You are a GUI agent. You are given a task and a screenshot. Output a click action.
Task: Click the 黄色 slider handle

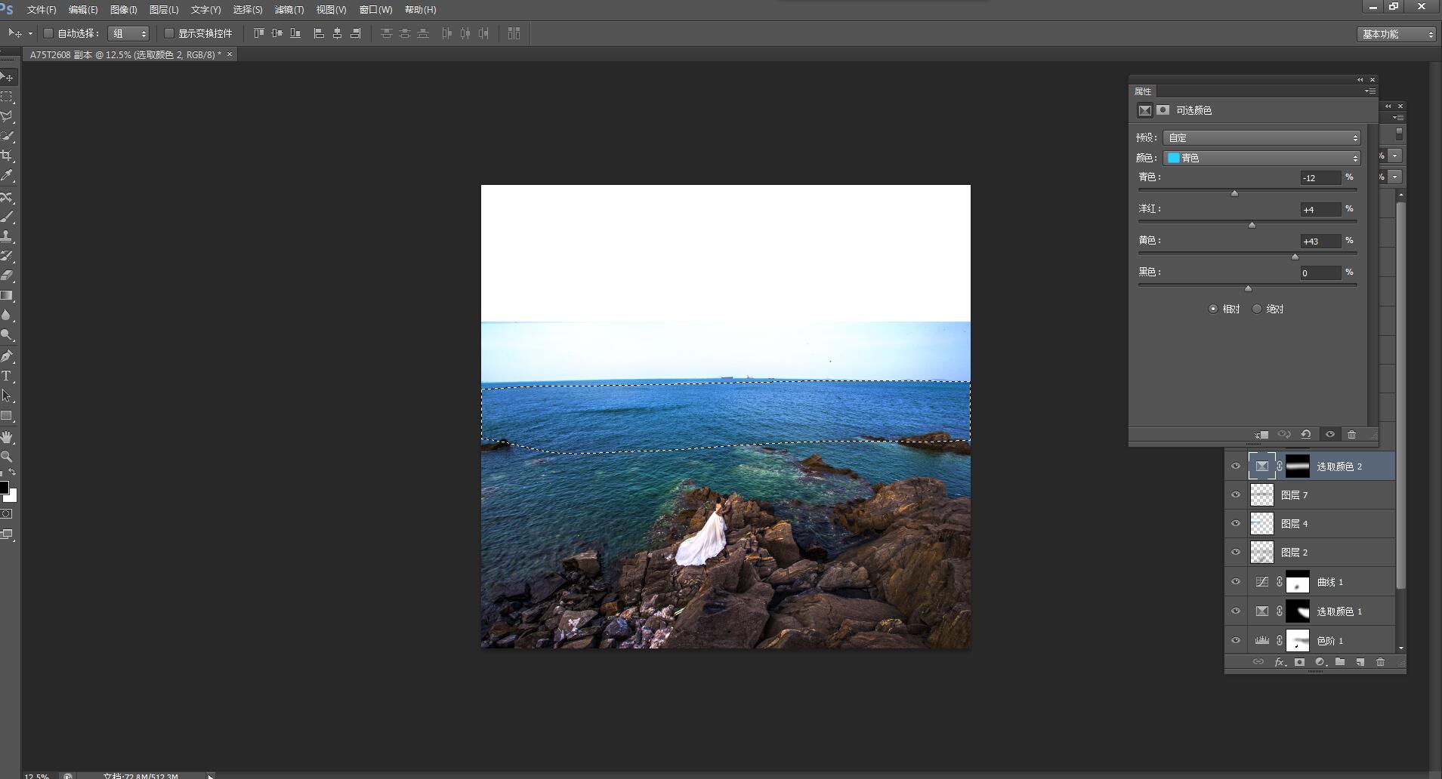[x=1295, y=257]
